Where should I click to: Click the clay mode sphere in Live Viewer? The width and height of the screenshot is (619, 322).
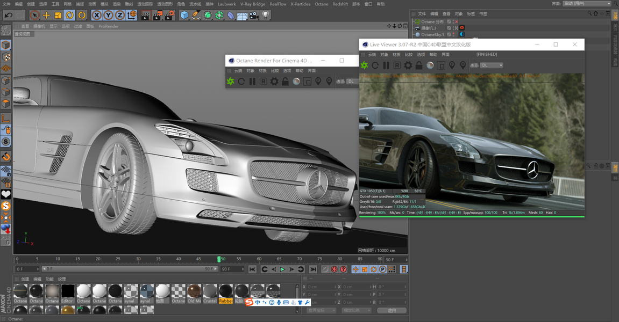coord(430,65)
